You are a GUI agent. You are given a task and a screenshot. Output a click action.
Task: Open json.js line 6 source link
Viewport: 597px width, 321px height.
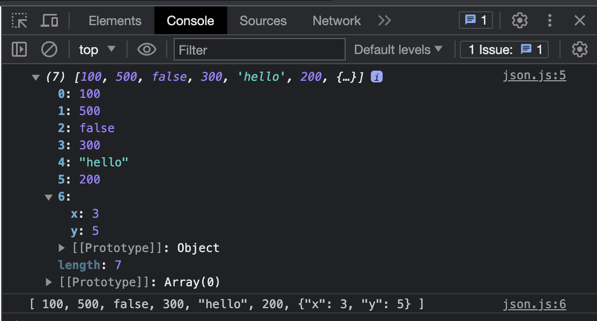tap(534, 303)
